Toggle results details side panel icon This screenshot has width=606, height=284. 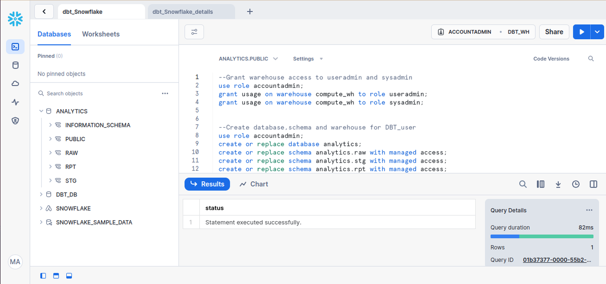tap(593, 184)
